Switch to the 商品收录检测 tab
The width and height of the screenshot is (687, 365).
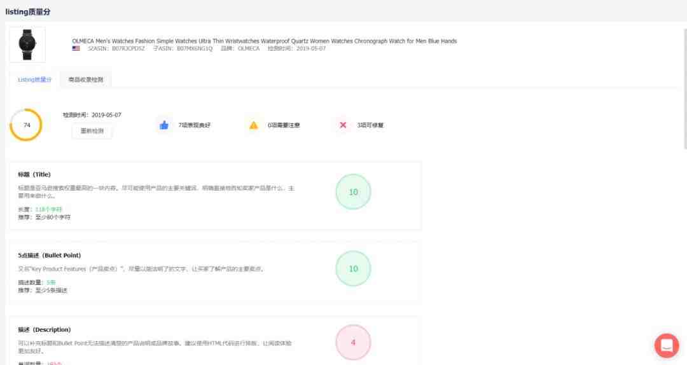point(86,79)
